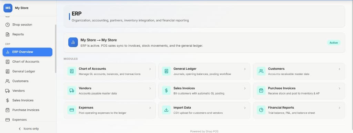353x133 pixels.
Task: Open Financial Reports card chevron
Action: point(339,108)
